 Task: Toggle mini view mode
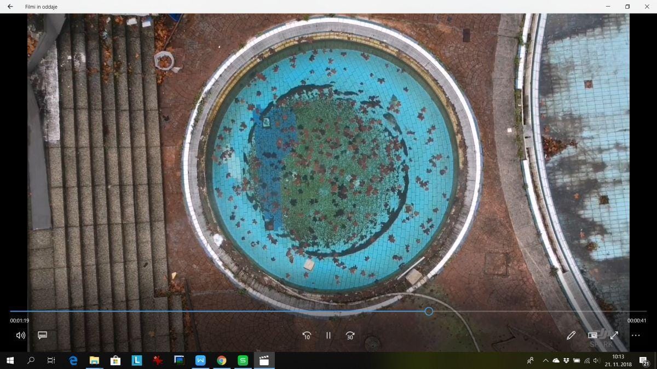click(x=592, y=335)
